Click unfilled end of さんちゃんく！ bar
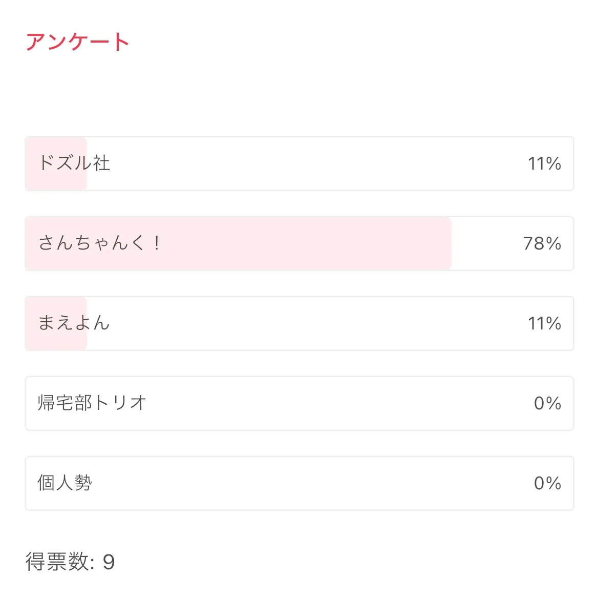 click(481, 243)
